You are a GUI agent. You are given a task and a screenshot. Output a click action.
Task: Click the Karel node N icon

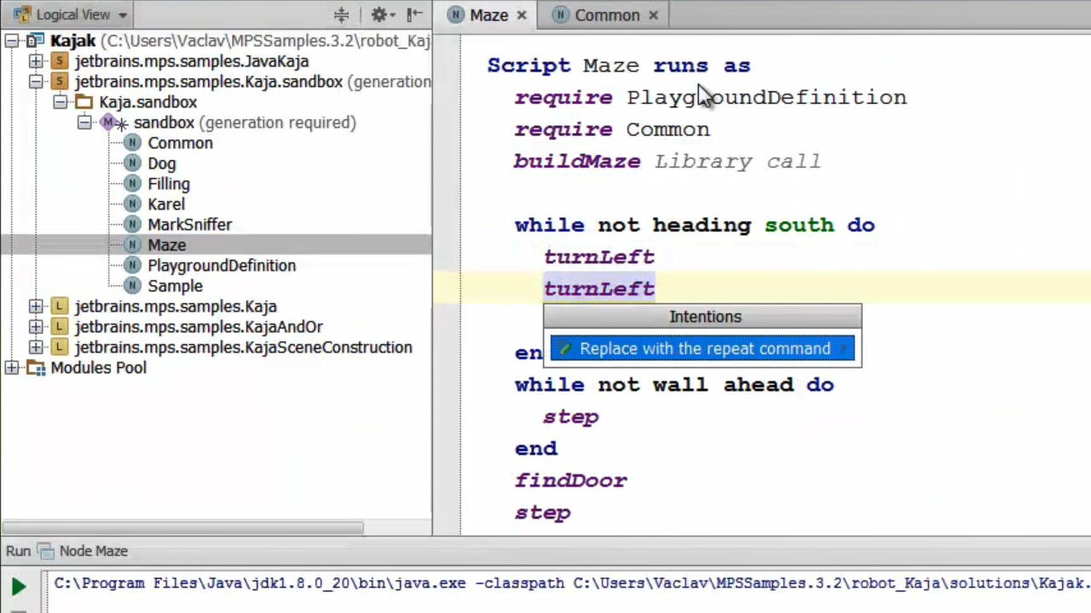point(132,204)
